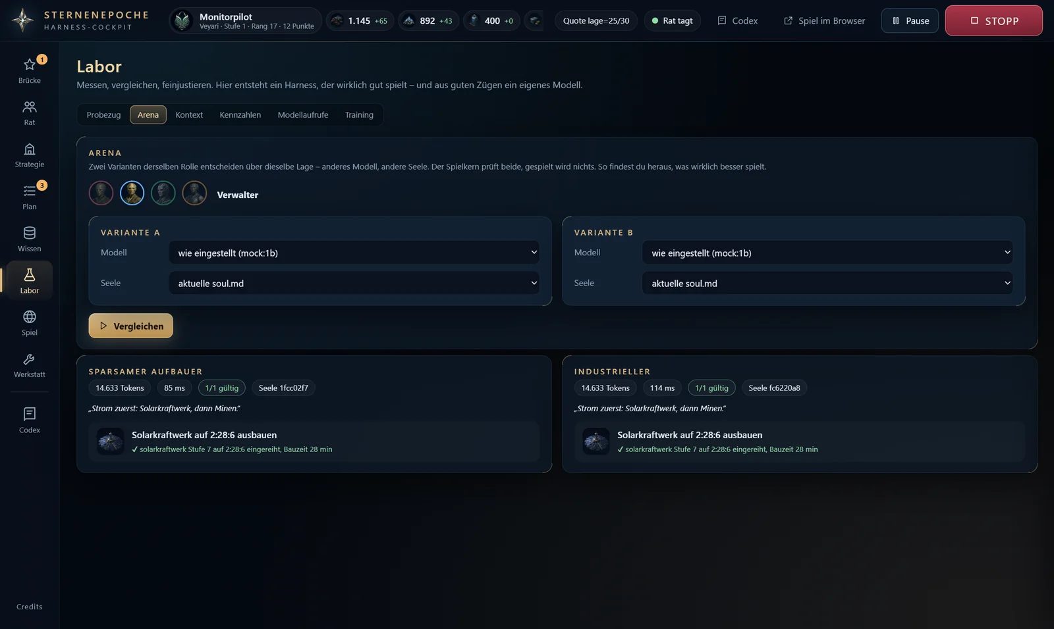Open the Spiel globe icon

tap(29, 316)
